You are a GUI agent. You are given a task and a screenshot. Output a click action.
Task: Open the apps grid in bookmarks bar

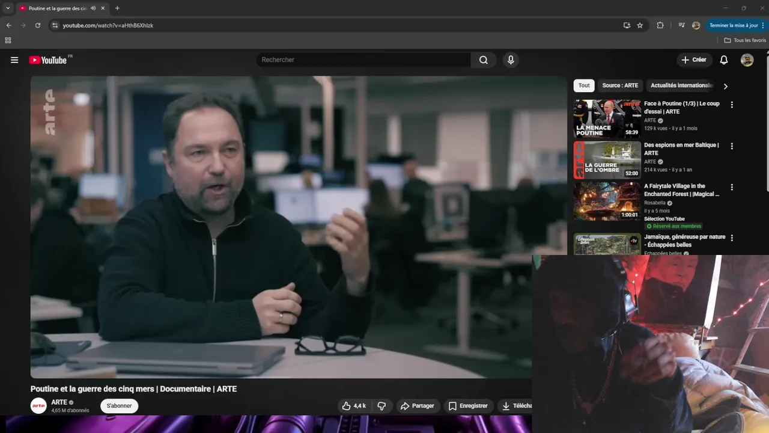(8, 40)
